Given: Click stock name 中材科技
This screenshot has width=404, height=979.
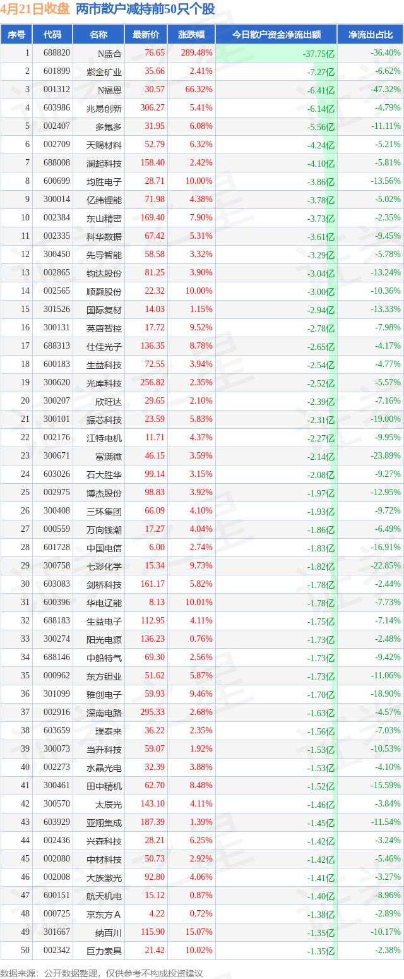Looking at the screenshot, I should (104, 859).
